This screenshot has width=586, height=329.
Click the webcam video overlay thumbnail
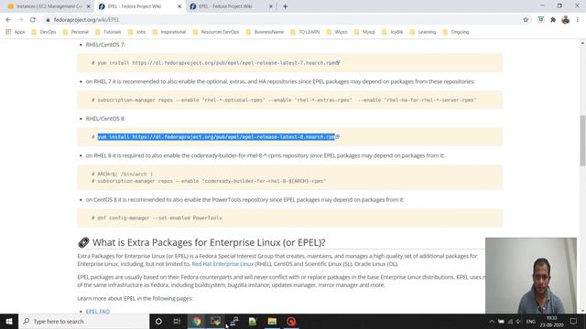click(x=531, y=276)
